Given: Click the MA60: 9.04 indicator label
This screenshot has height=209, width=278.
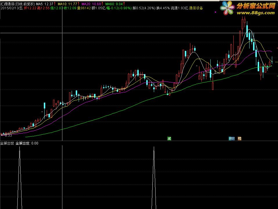Looking at the screenshot, I should [114, 4].
